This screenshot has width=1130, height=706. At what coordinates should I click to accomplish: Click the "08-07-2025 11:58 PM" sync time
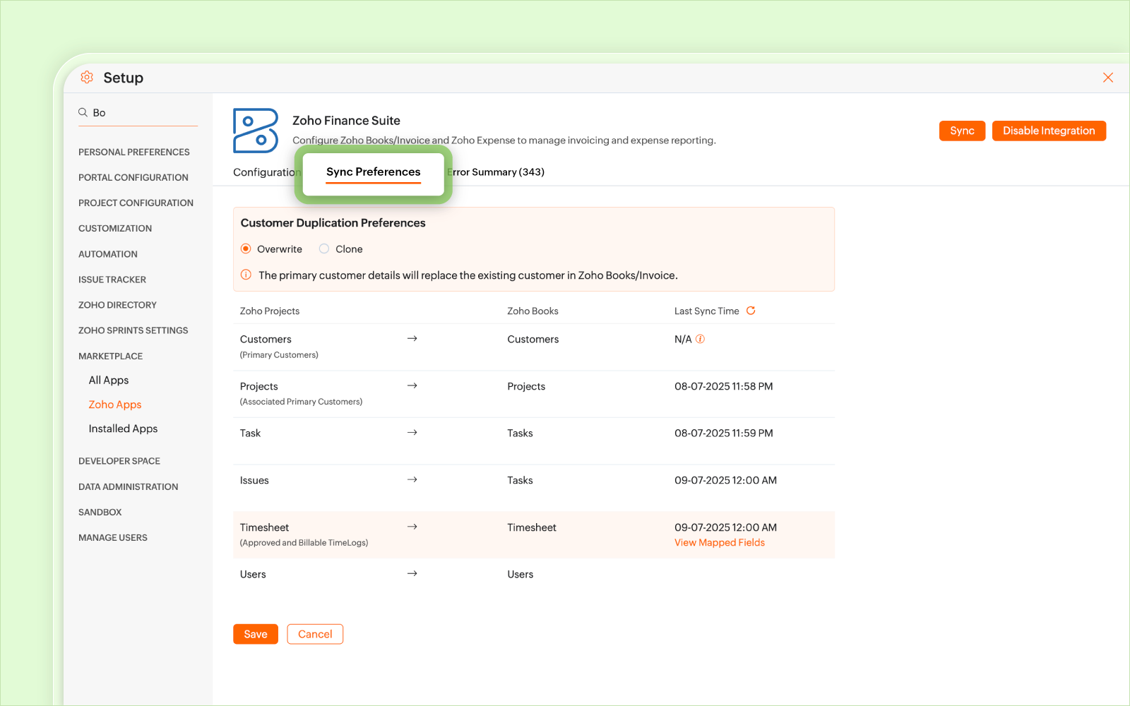coord(724,386)
